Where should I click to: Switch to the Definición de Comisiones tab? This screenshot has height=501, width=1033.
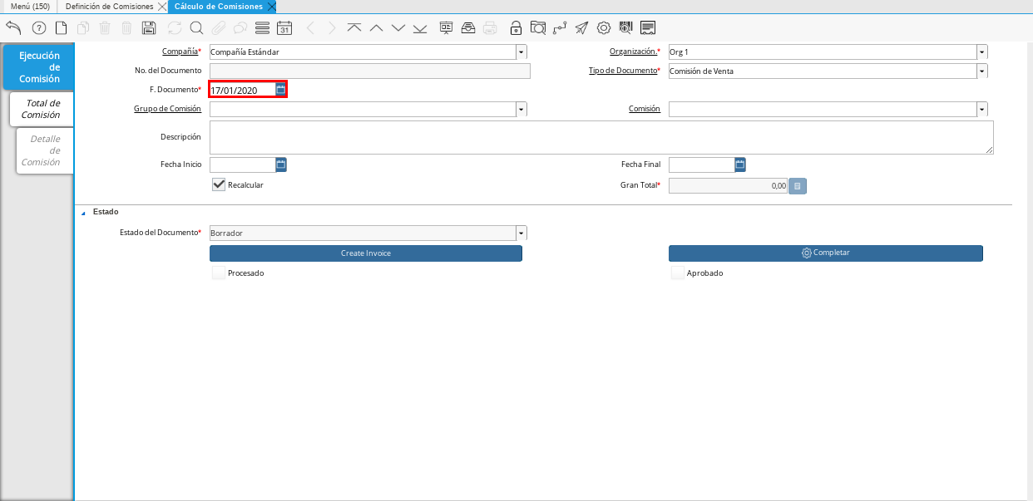(x=110, y=6)
